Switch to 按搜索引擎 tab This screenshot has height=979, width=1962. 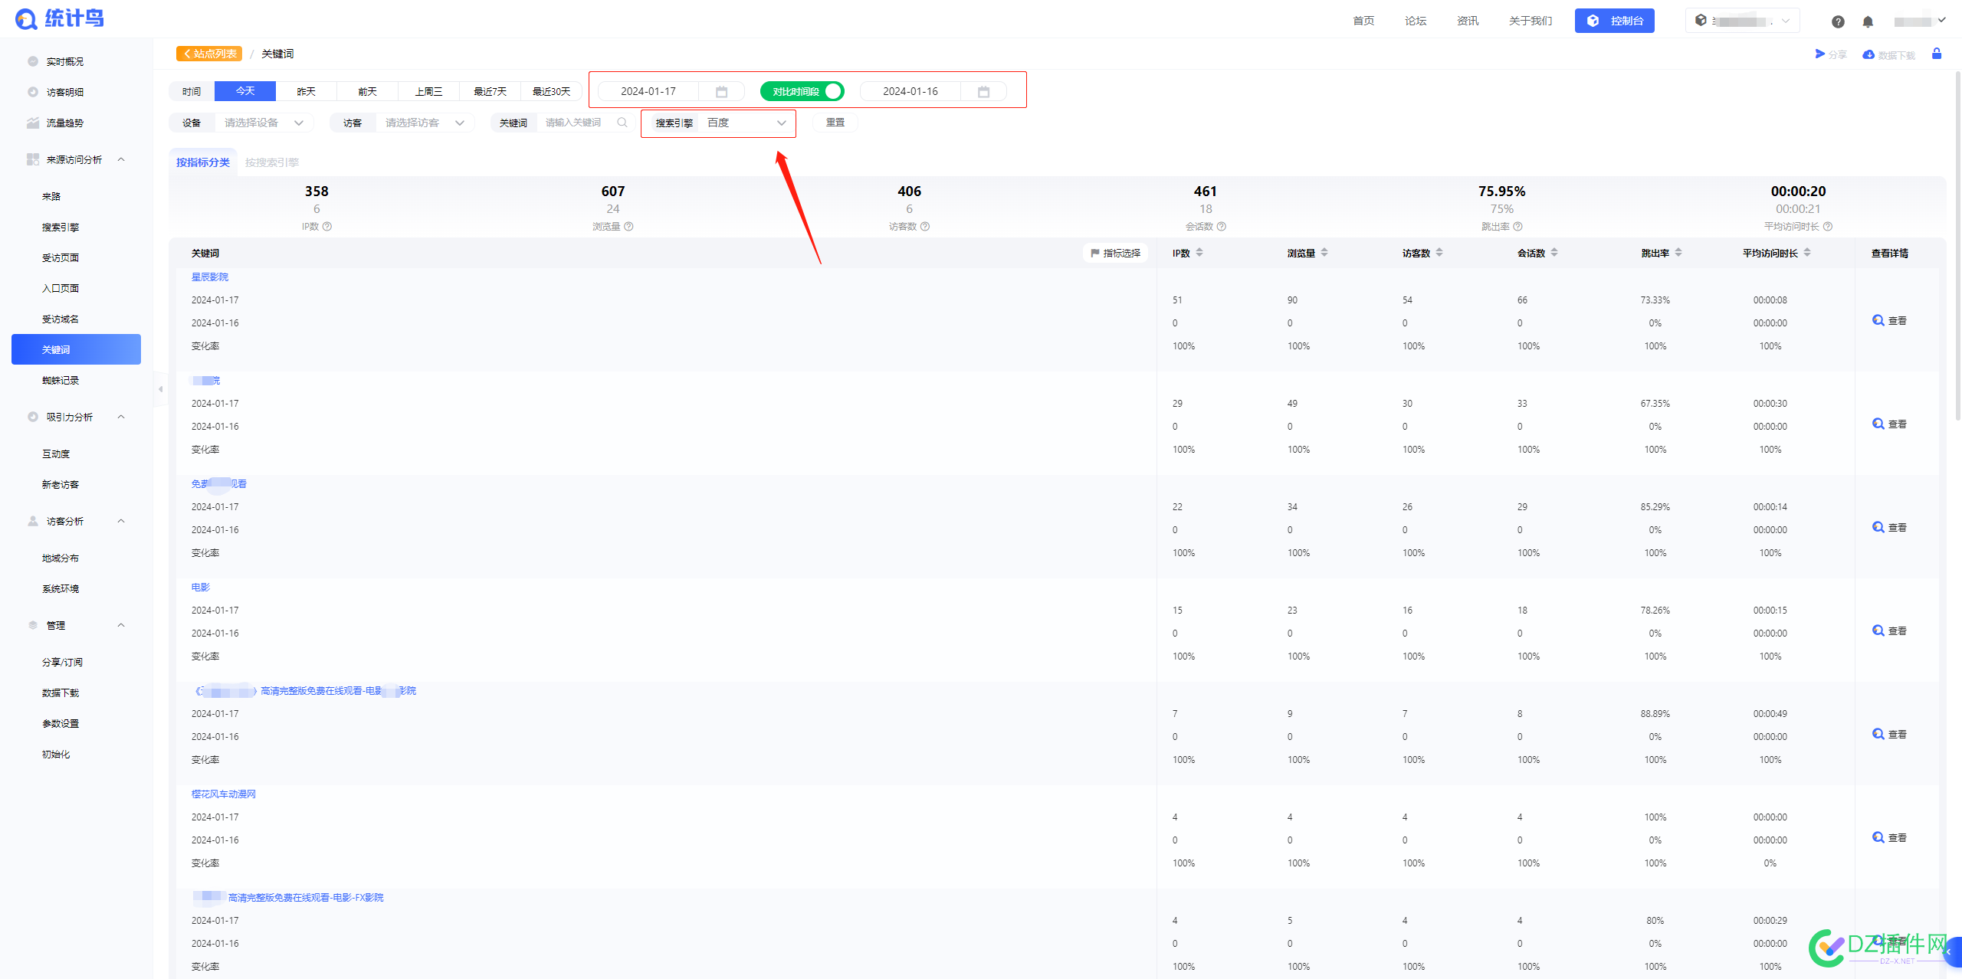coord(272,162)
